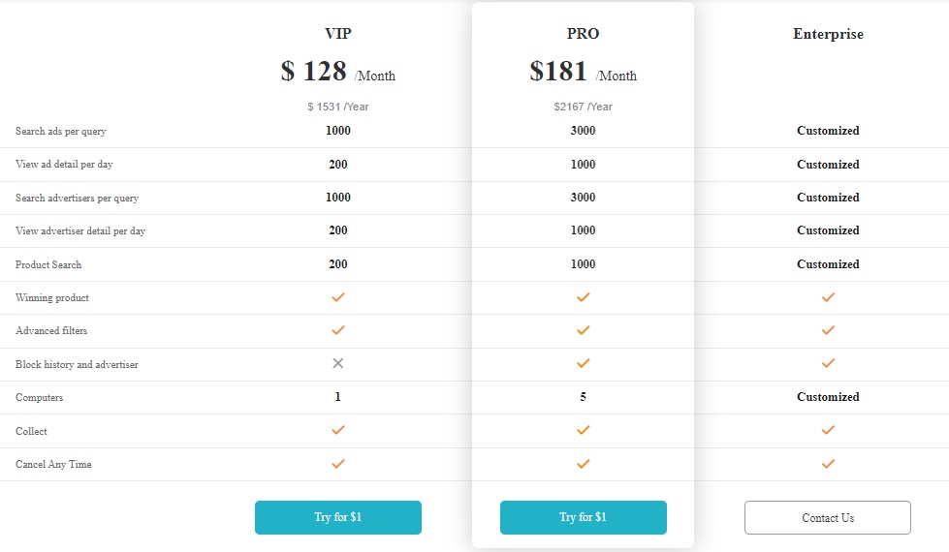The height and width of the screenshot is (552, 949).
Task: Click the VIP Collect checkmark
Action: coord(337,430)
